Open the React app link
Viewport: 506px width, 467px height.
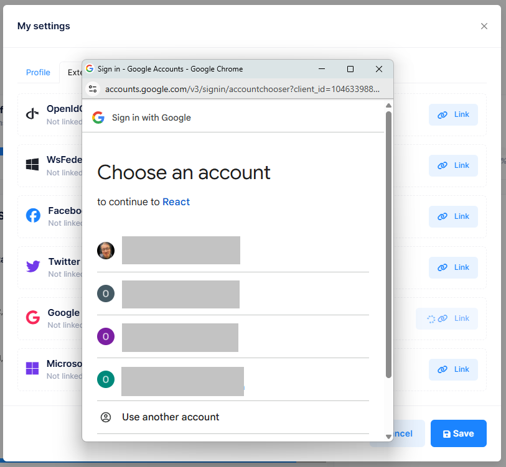176,201
